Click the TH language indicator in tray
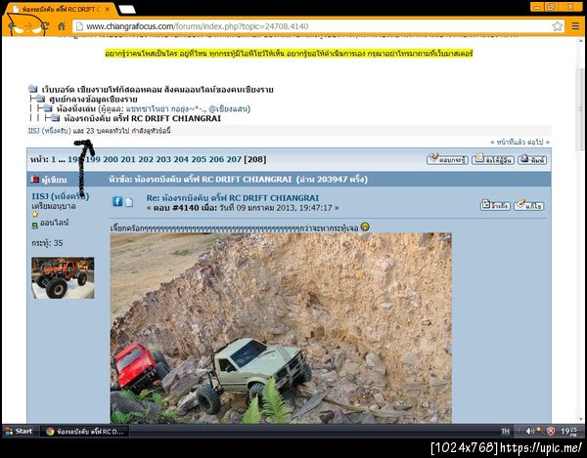Screen dimensions: 587x458 pyautogui.click(x=506, y=432)
